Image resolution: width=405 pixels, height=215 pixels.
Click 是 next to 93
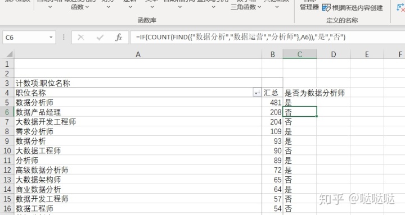coord(288,141)
